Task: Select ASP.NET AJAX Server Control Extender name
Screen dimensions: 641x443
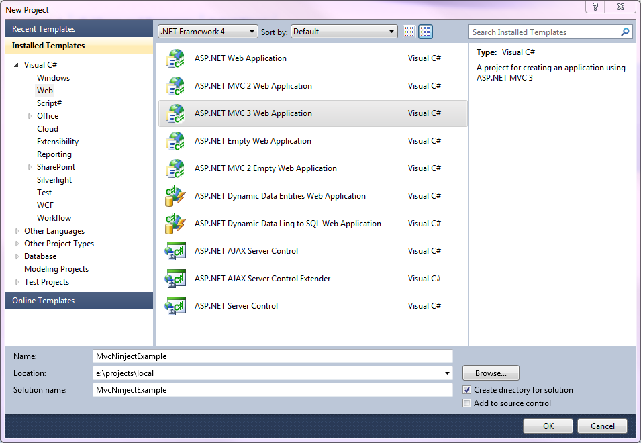Action: 262,279
